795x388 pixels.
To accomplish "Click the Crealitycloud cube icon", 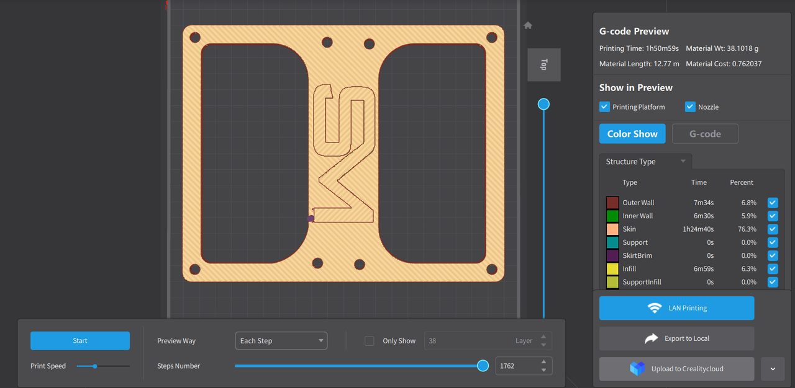I will pos(637,369).
